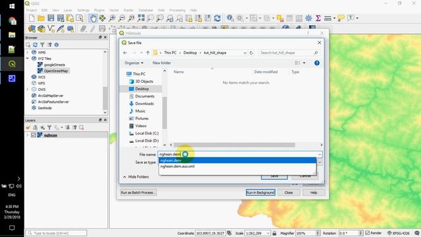Toggle the scale lock icon
421x237 pixels.
tap(274, 233)
